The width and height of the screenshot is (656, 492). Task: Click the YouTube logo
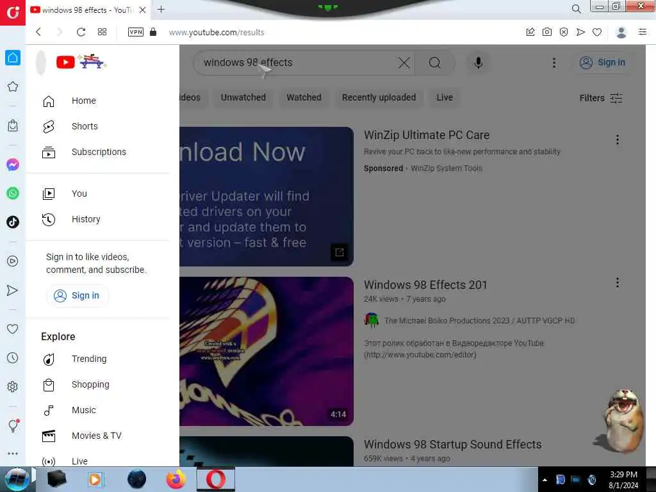click(81, 61)
